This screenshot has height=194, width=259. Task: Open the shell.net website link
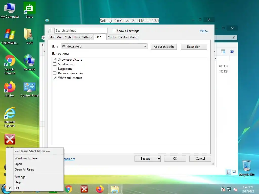tap(69, 159)
